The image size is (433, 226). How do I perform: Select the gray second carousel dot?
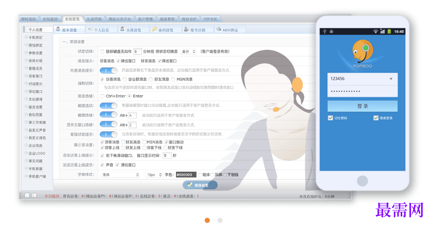pos(220,220)
